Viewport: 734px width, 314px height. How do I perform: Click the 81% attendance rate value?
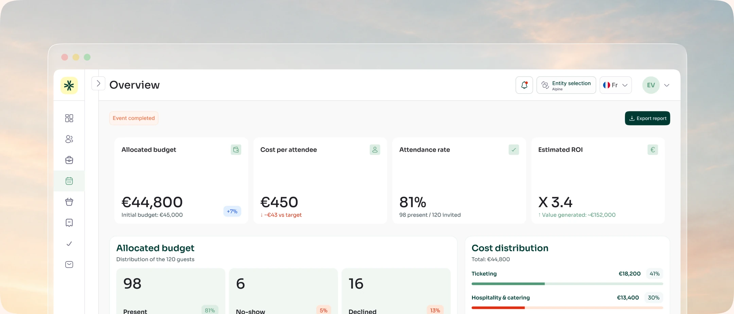tap(413, 202)
